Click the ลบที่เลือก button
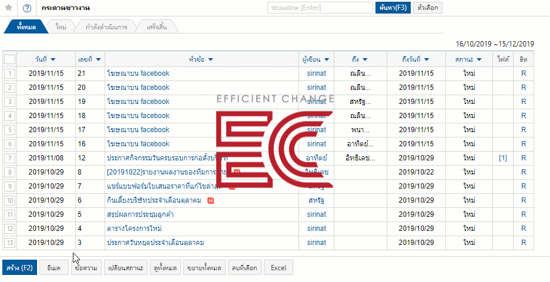This screenshot has width=550, height=282. 244,268
